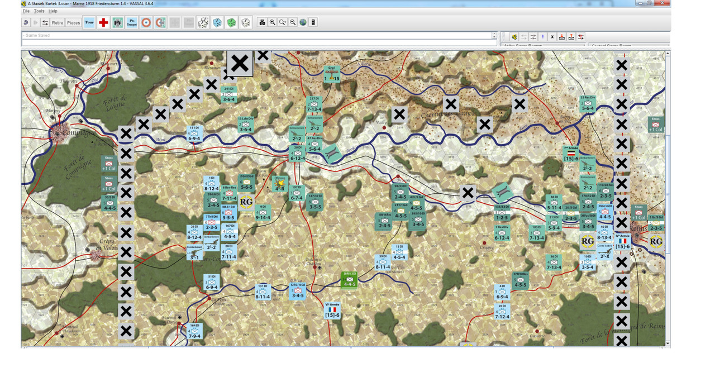Select the 20 DI 7-12-4 counter

[x=502, y=312]
